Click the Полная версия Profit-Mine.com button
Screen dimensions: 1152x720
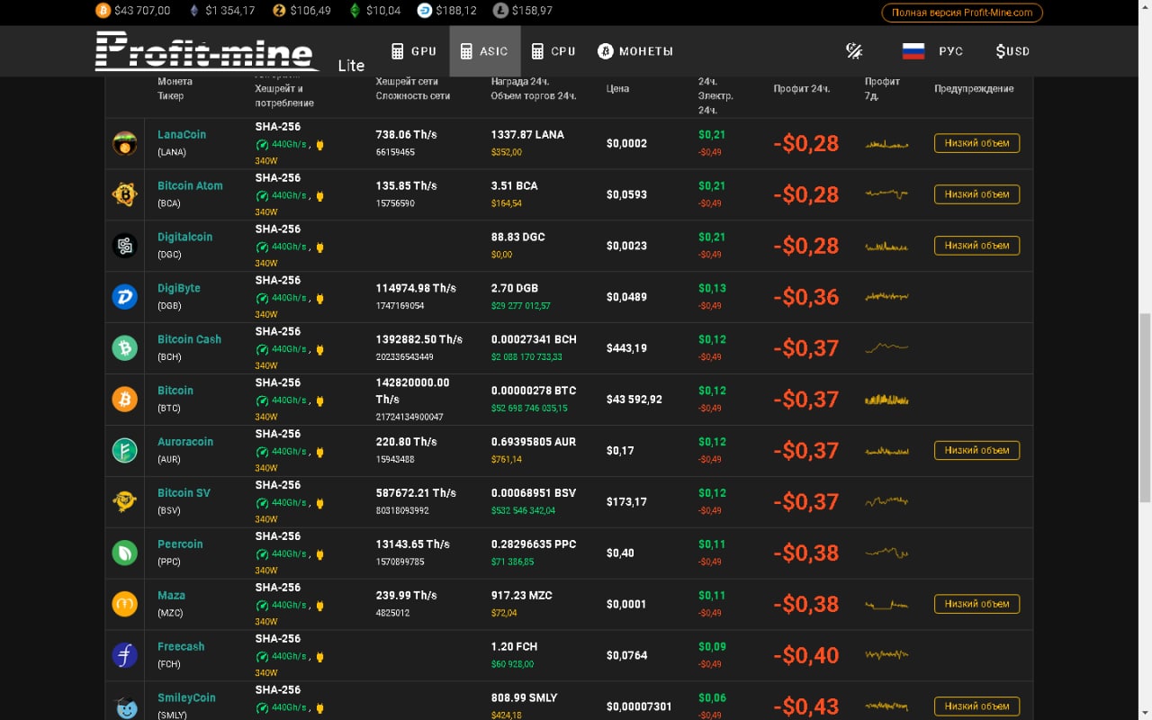click(962, 13)
